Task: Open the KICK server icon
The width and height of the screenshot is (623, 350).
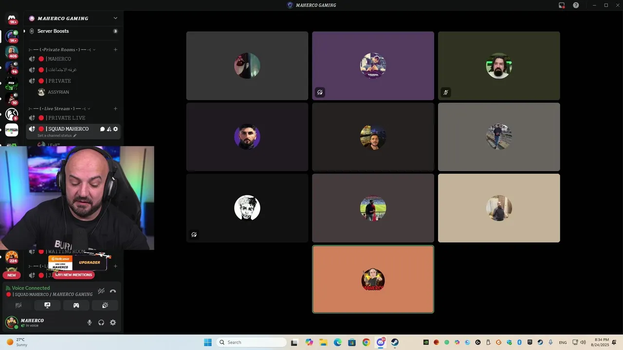Action: click(x=12, y=83)
